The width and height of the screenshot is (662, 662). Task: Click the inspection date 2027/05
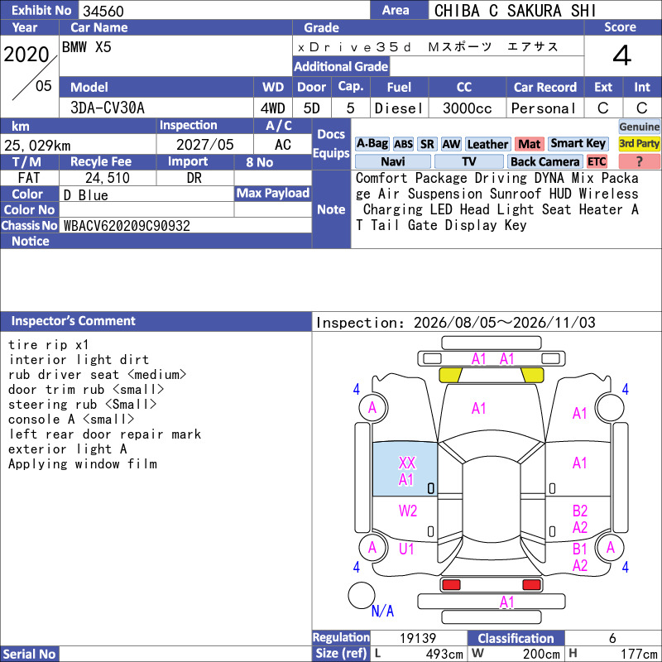point(204,145)
